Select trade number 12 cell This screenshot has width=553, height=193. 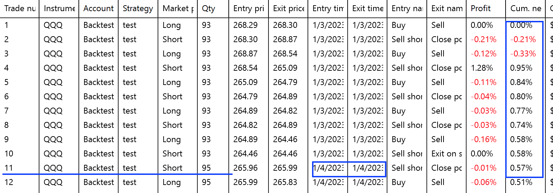(x=9, y=182)
